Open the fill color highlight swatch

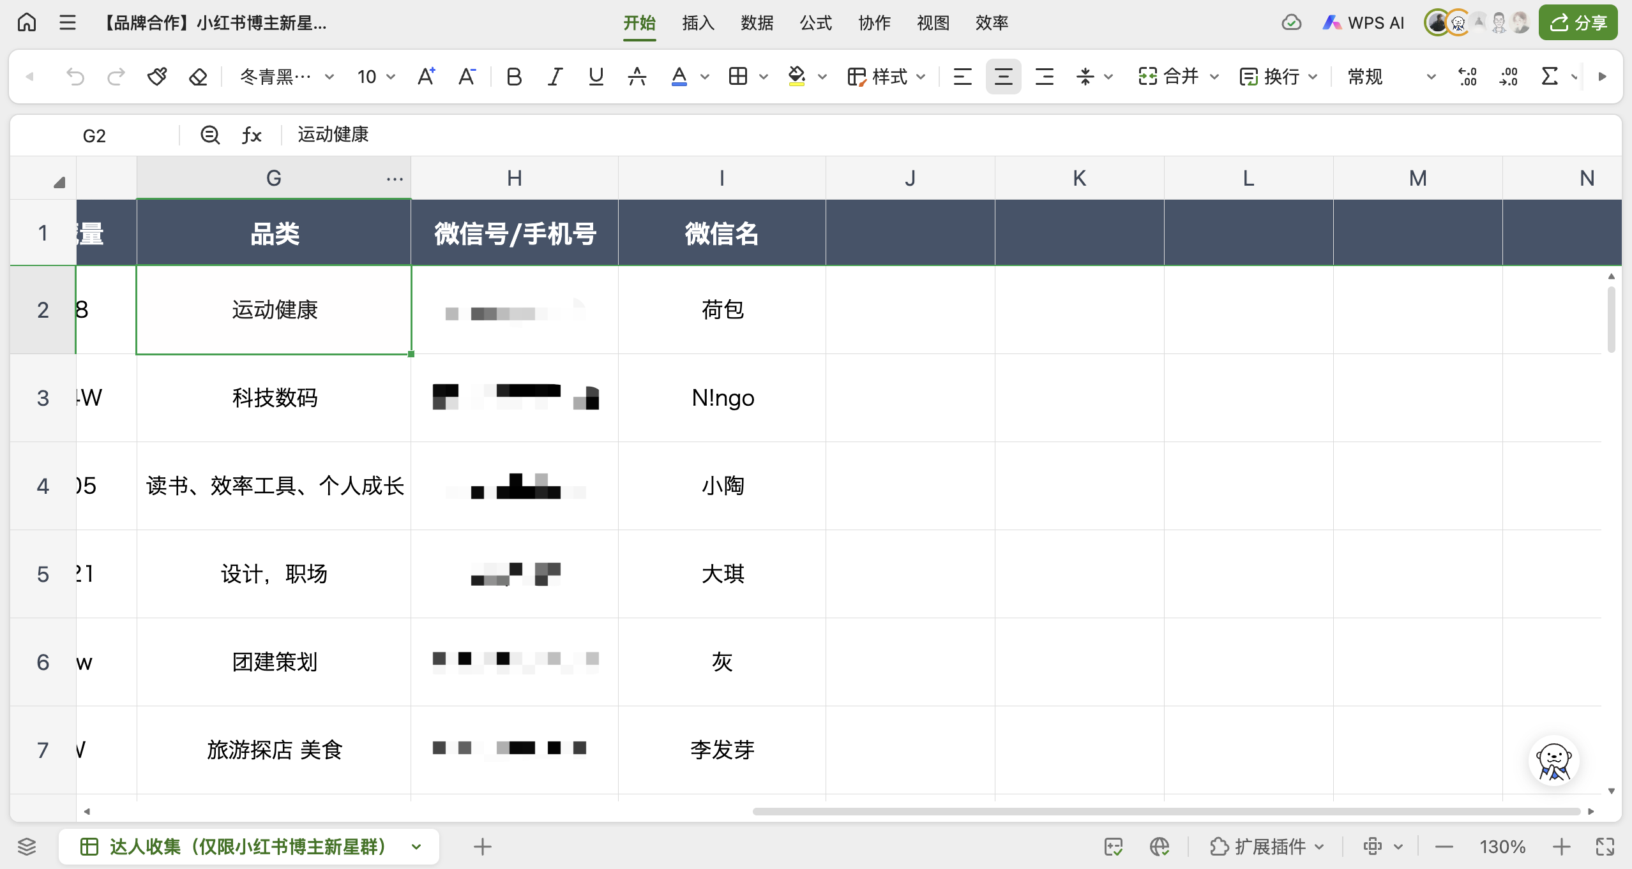coord(796,77)
